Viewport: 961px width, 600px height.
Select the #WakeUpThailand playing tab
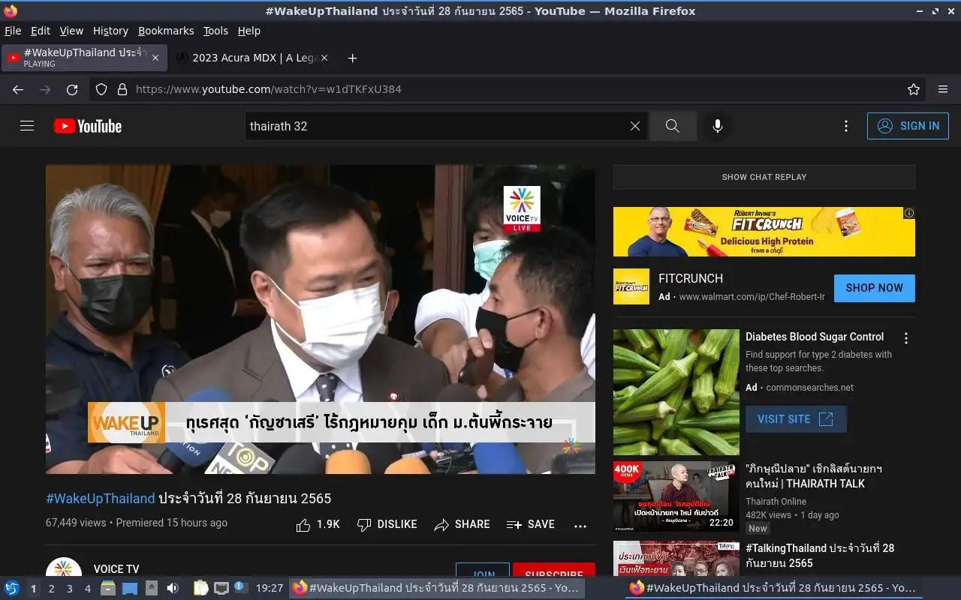(x=83, y=58)
